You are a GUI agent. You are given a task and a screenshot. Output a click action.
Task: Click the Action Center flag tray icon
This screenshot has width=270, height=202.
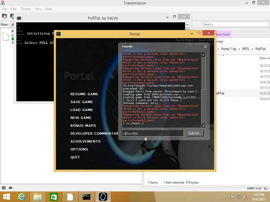coord(232,197)
